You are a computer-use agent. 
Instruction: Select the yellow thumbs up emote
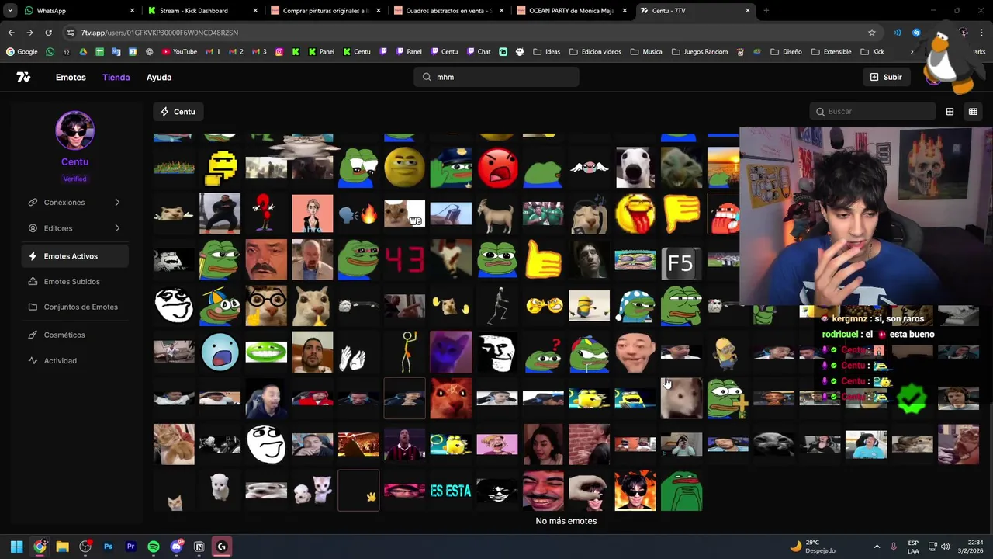543,259
